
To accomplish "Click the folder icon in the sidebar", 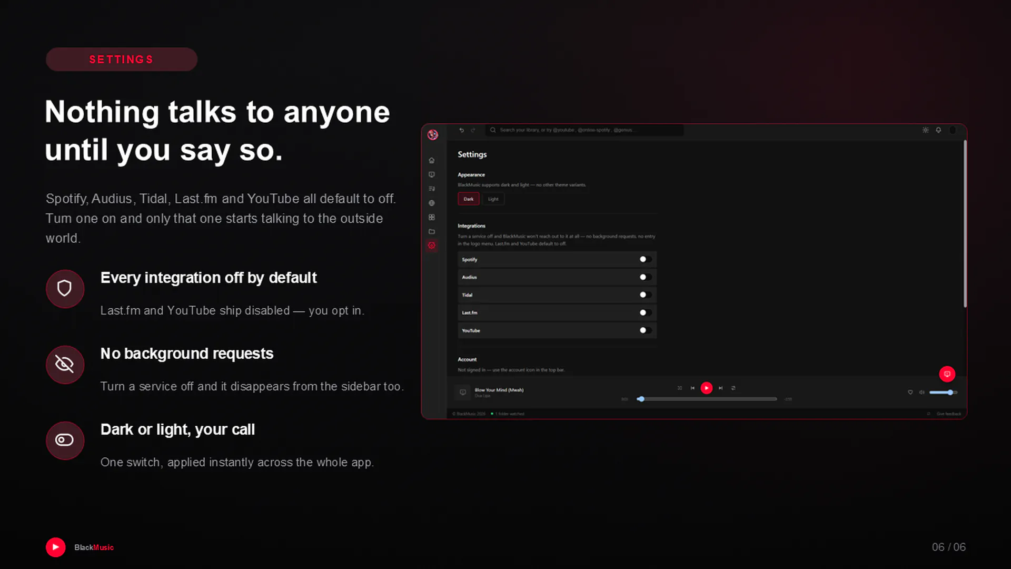I will [432, 231].
